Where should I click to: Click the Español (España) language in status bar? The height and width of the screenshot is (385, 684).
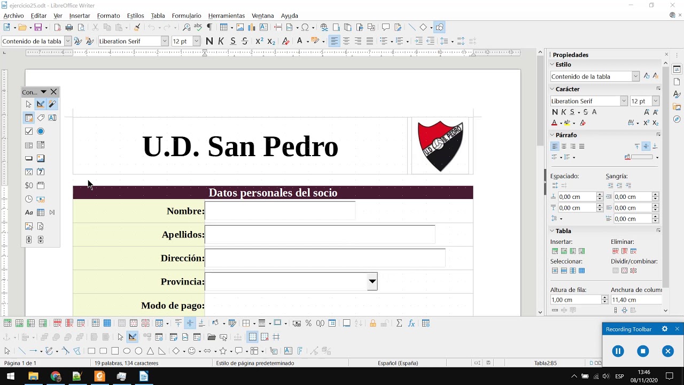click(398, 363)
